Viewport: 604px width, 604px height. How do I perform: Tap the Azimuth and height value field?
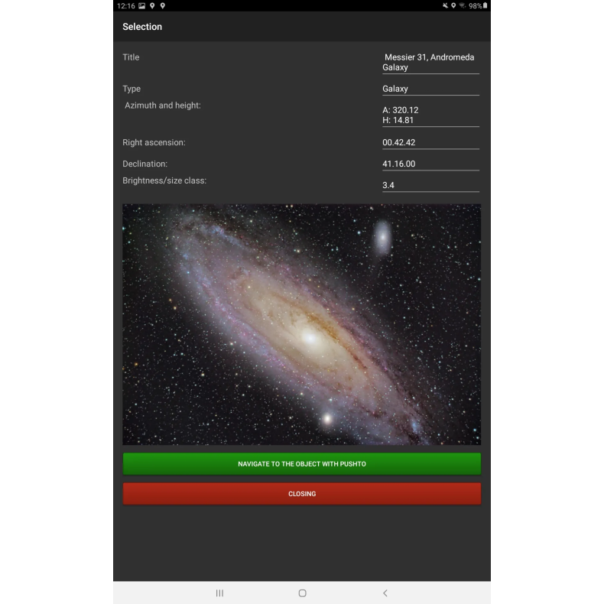(430, 115)
